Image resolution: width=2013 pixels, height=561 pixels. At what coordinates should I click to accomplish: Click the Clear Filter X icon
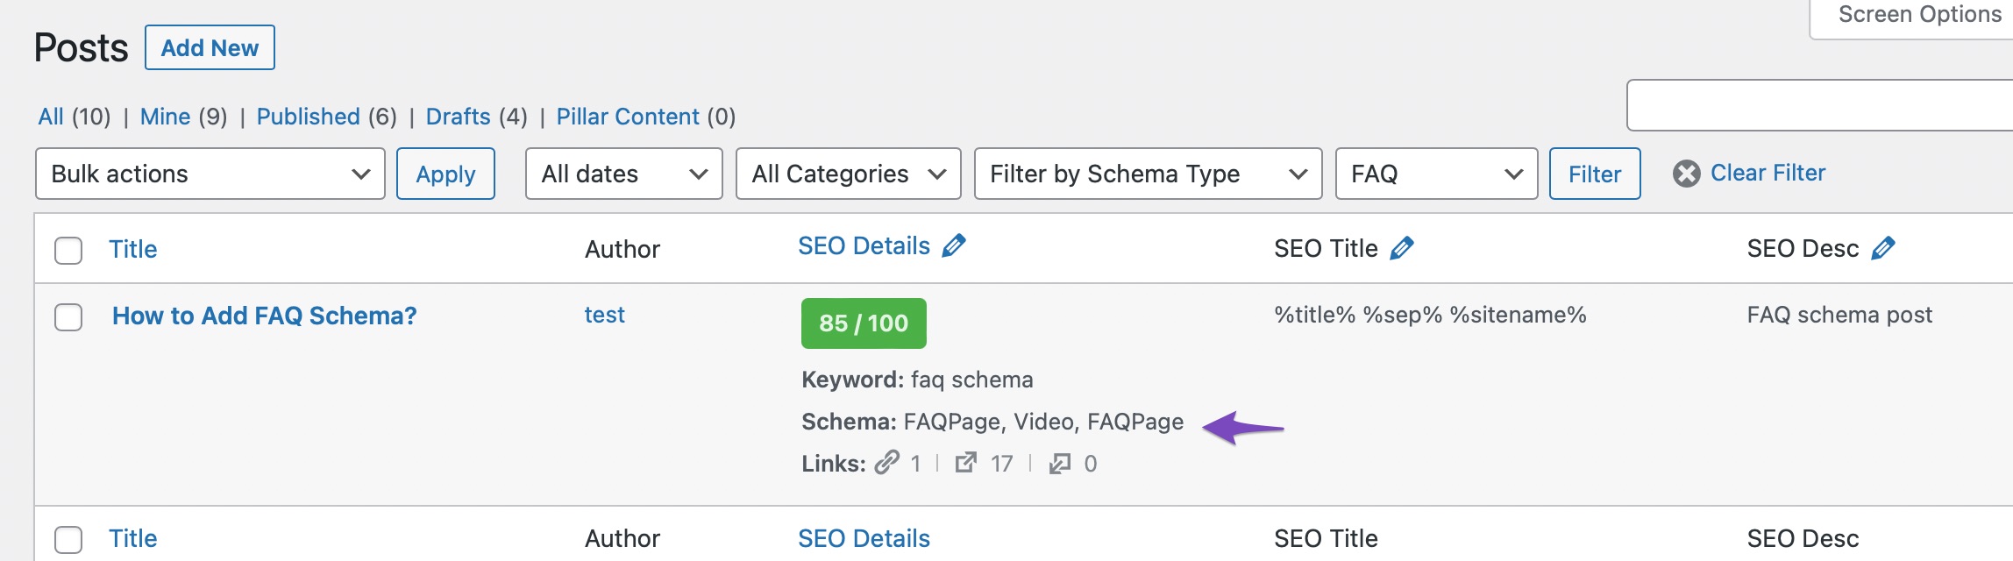[x=1686, y=174]
